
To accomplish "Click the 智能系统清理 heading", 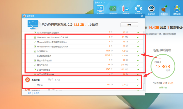I will pyautogui.click(x=162, y=50).
